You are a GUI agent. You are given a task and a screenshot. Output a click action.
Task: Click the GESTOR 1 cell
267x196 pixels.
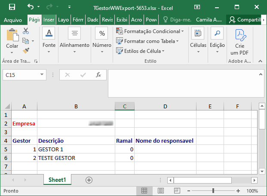pyautogui.click(x=76, y=149)
